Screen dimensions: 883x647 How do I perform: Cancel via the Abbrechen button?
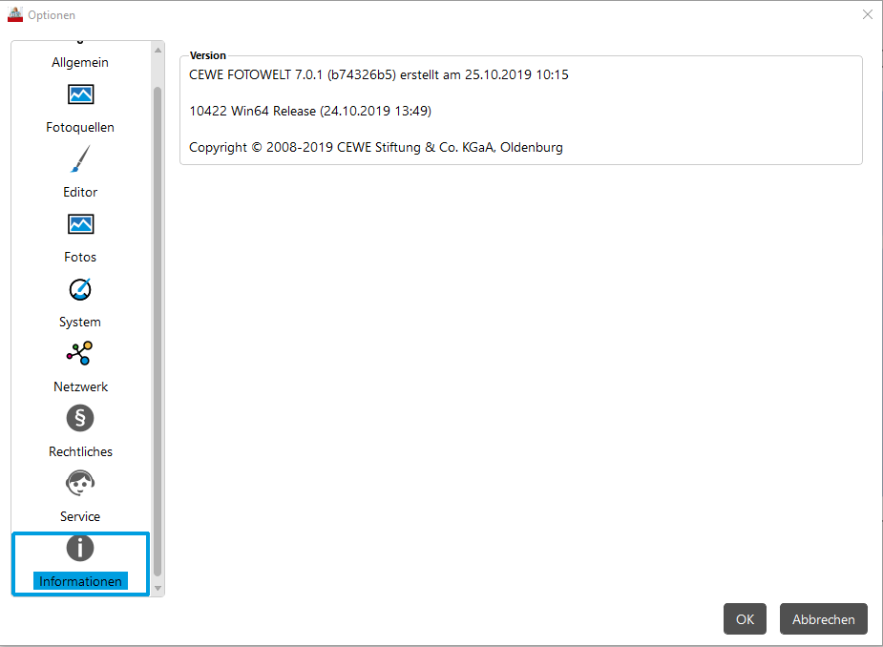[x=823, y=618]
